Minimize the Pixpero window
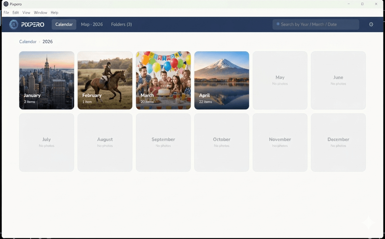385x239 pixels. pyautogui.click(x=349, y=4)
